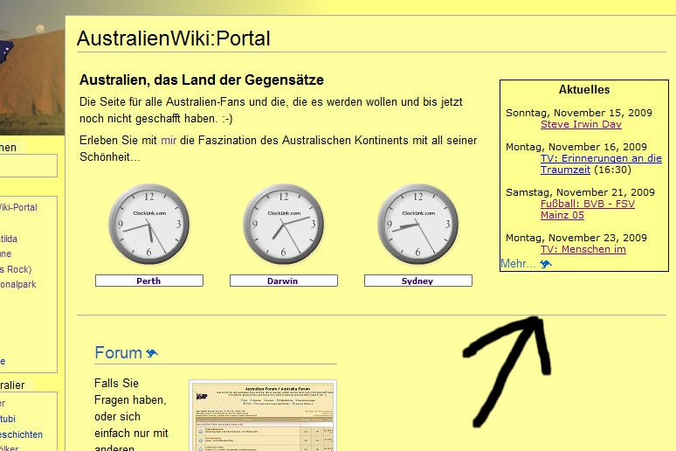The height and width of the screenshot is (451, 676).
Task: Select the Sydney label under the clock
Action: pos(417,281)
